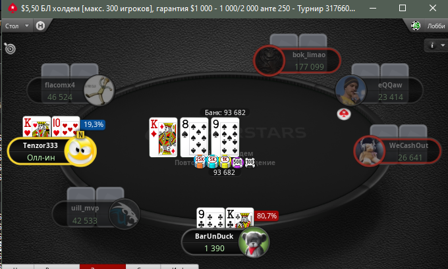The height and width of the screenshot is (269, 448).
Task: Click Tenzor333's yellow smiley avatar
Action: 80,151
